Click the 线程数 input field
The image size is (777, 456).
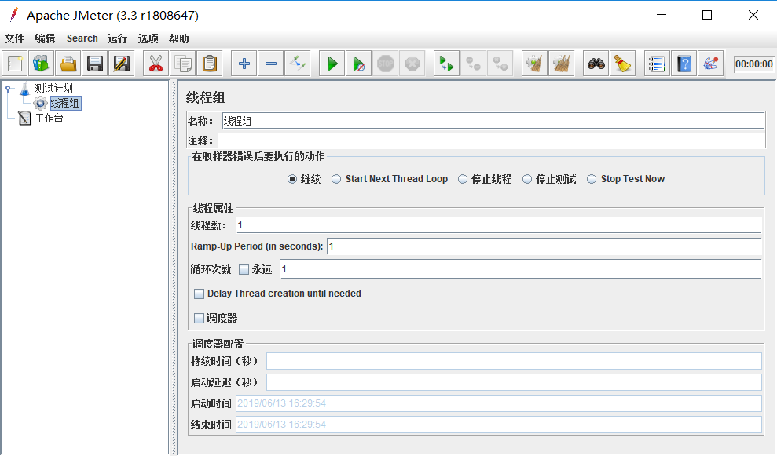[499, 225]
